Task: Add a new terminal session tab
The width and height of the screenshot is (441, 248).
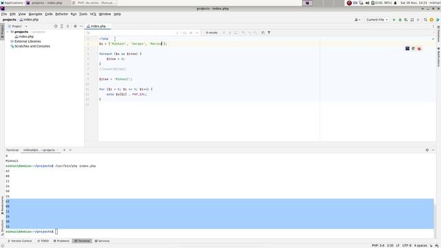Action: (64, 150)
